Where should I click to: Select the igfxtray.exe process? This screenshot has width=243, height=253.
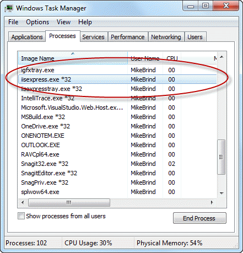[117, 70]
